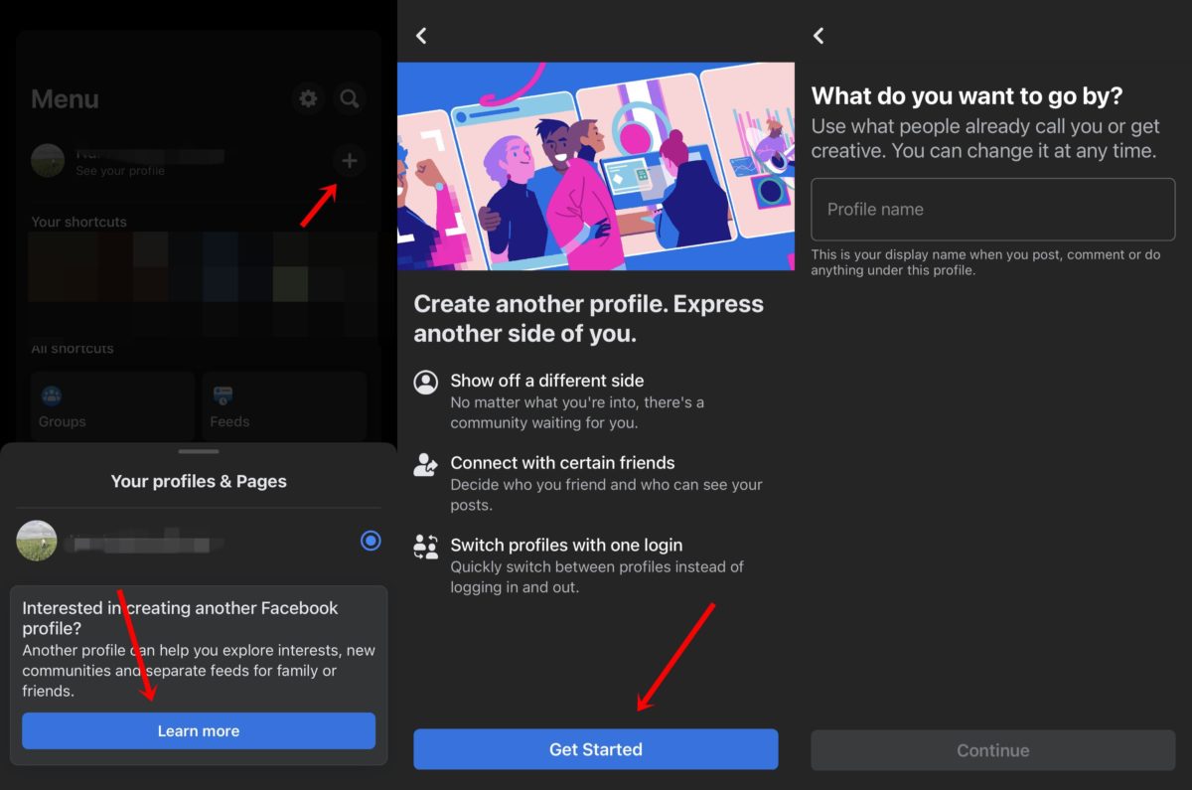
Task: Open See your profile in Menu
Action: pos(119,171)
